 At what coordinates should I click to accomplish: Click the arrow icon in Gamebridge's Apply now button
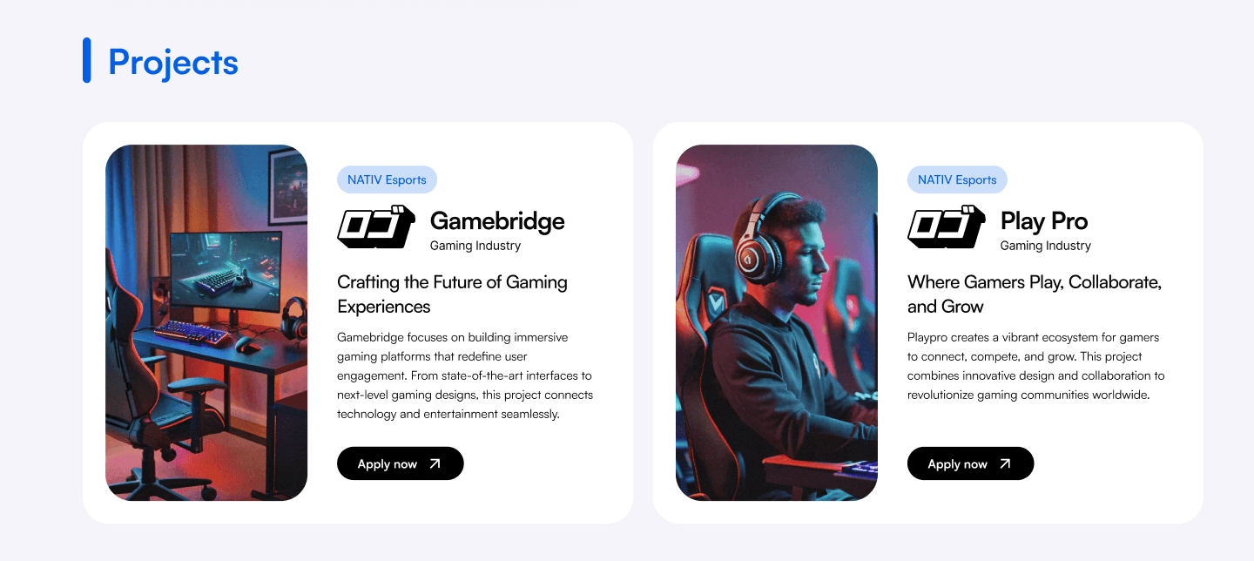(x=435, y=463)
